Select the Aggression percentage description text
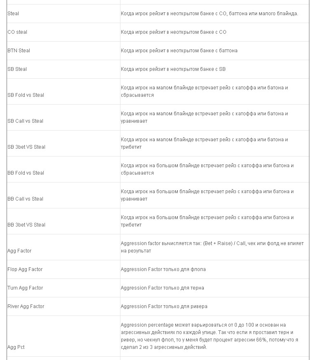316x360 pixels. 210,337
